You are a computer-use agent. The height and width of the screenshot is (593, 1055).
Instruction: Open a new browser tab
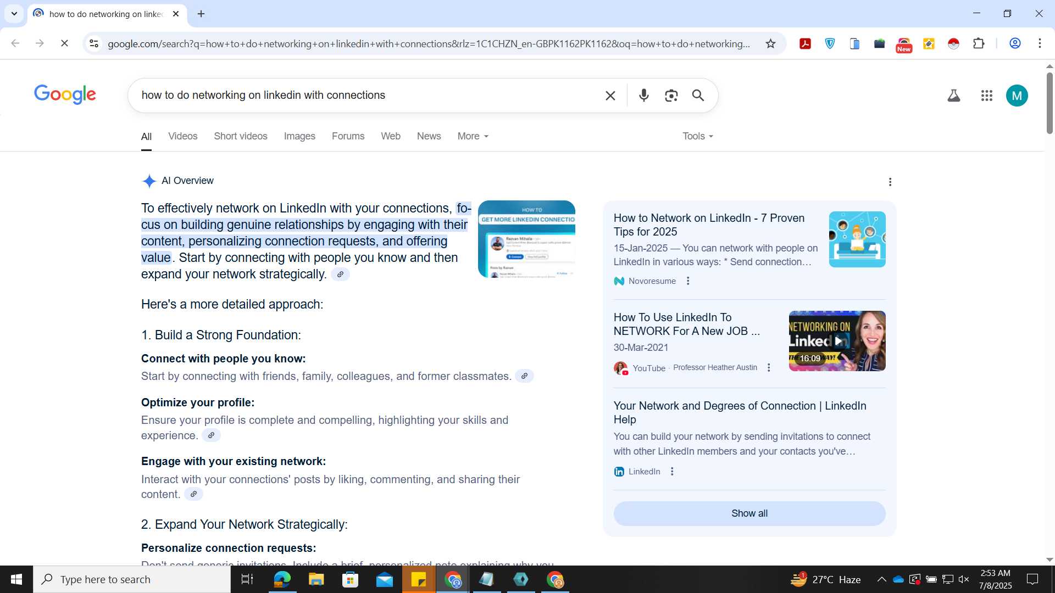point(201,14)
